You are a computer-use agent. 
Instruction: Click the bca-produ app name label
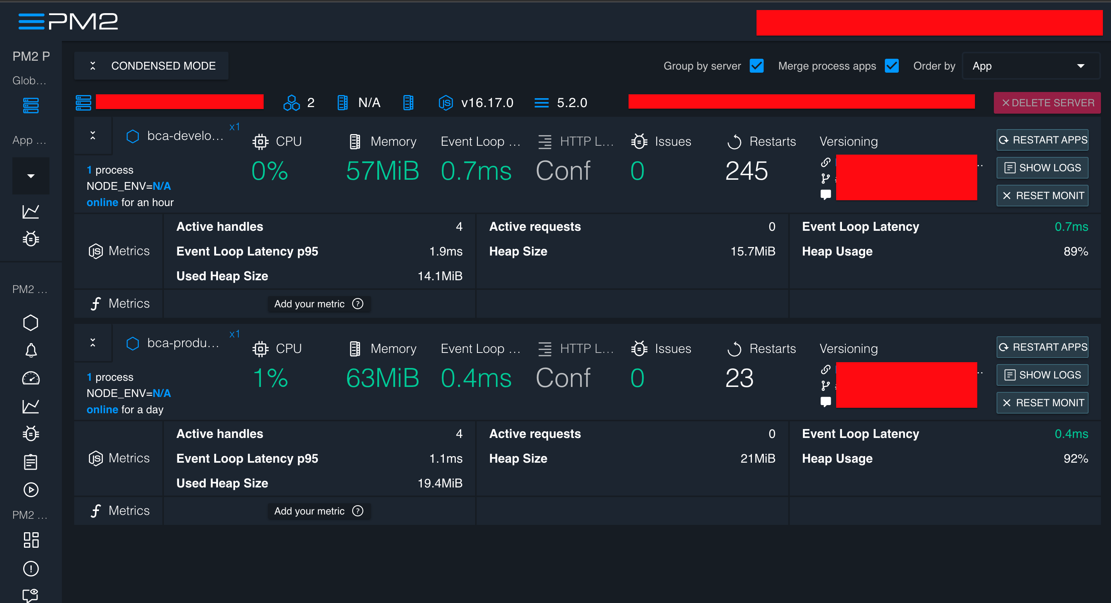[x=183, y=343]
